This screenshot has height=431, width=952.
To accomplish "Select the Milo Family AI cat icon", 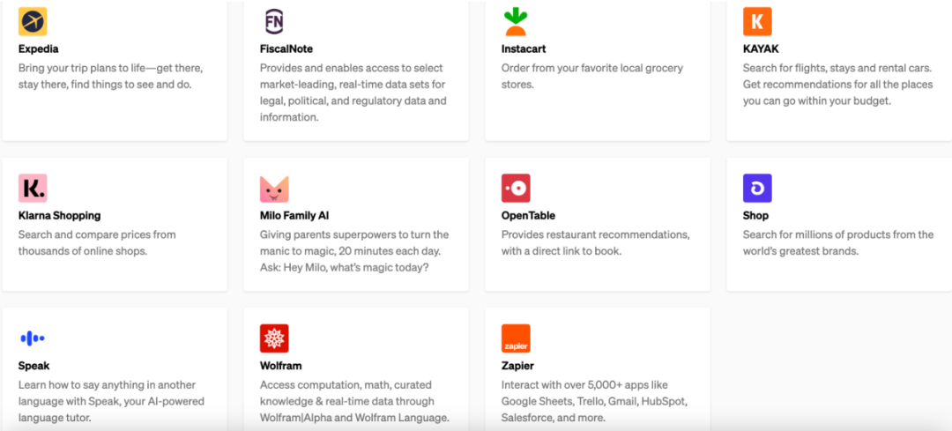I will [x=274, y=189].
